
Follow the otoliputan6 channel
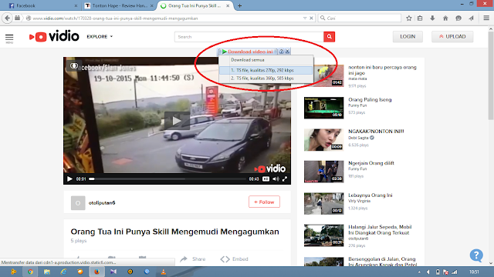coord(264,202)
